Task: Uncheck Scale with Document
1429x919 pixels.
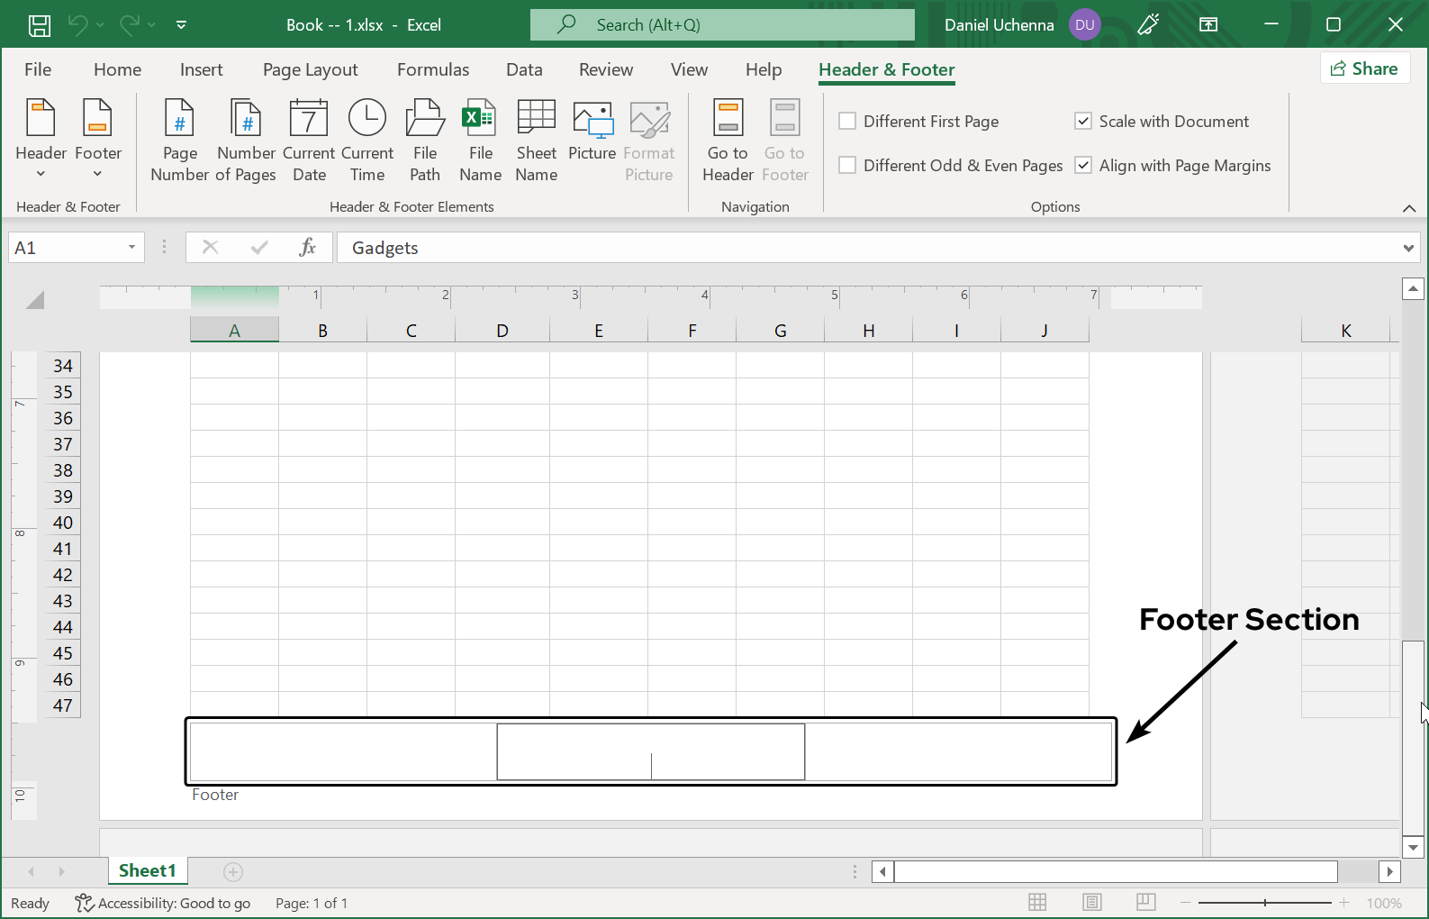Action: tap(1083, 122)
